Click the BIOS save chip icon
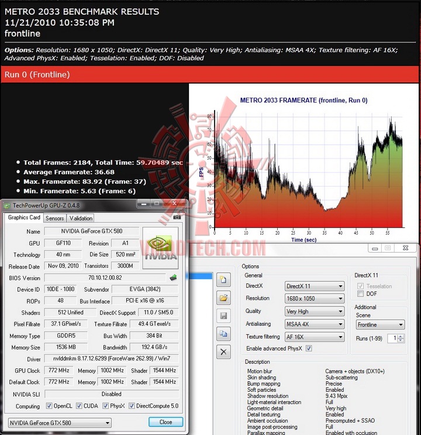This screenshot has width=421, height=435. point(173,277)
